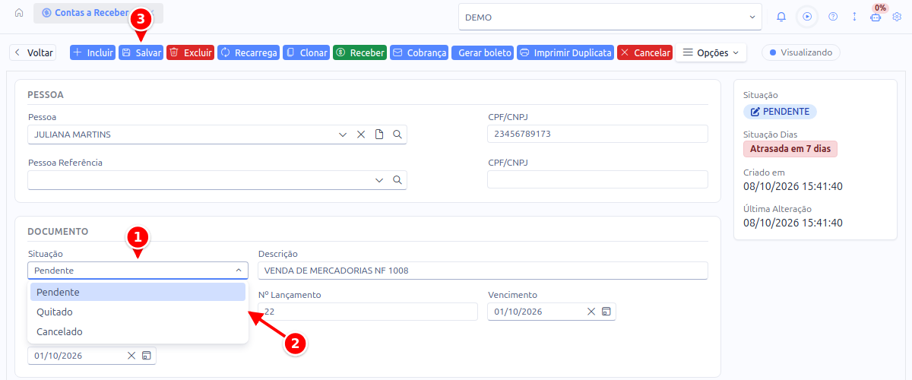Click the red Cancelar button
The width and height of the screenshot is (912, 380).
click(x=644, y=53)
